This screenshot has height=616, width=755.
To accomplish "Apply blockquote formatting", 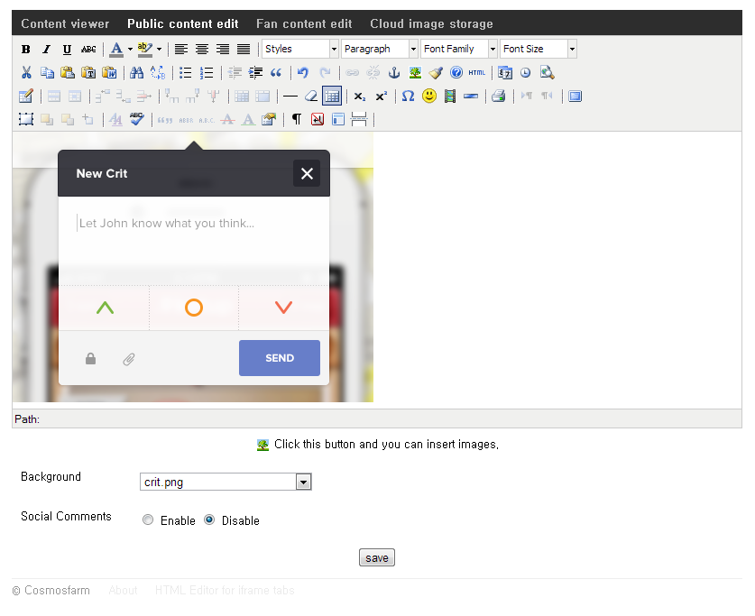I will [x=276, y=72].
